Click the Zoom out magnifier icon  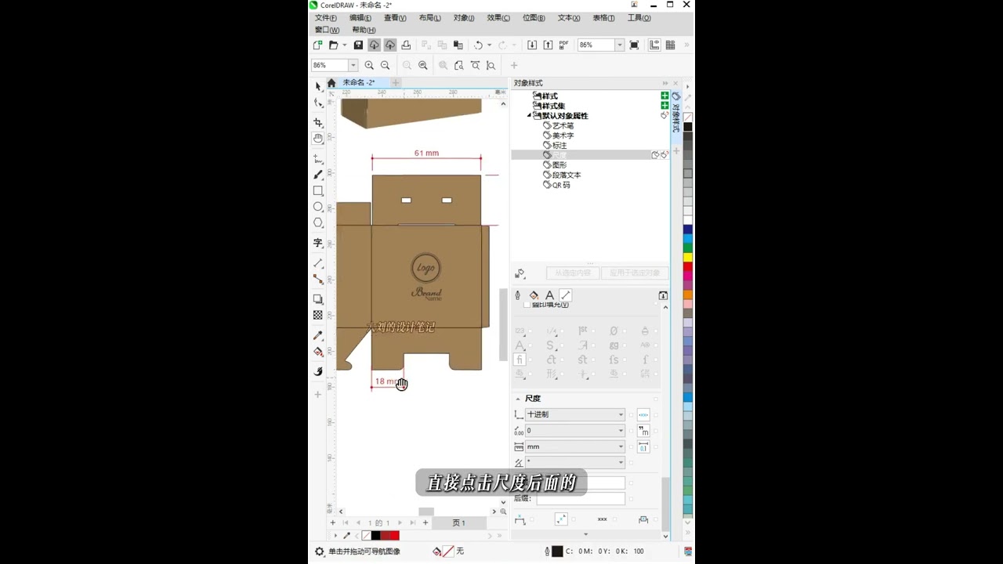tap(385, 66)
